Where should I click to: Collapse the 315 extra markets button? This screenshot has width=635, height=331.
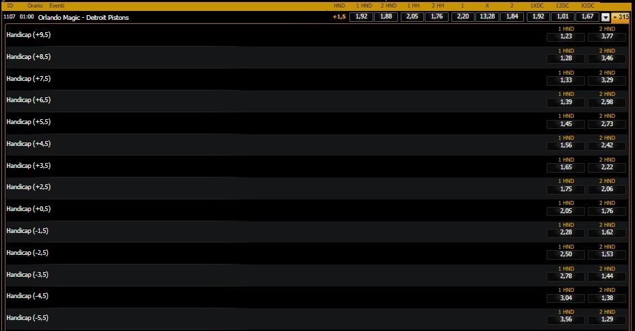click(x=621, y=17)
